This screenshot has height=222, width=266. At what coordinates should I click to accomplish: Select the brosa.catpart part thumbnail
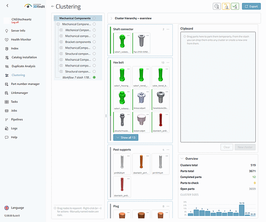(141, 99)
